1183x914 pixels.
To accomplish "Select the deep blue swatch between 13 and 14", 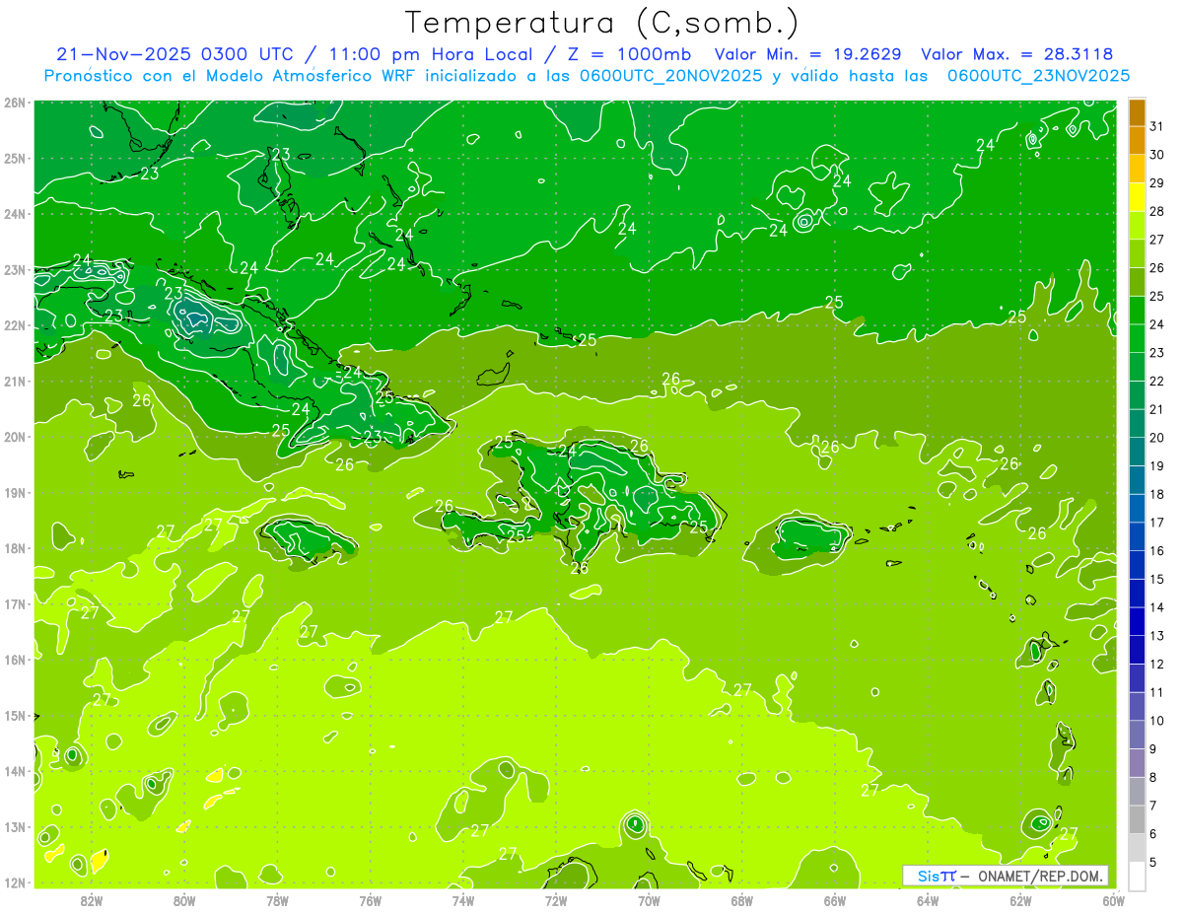I will point(1137,621).
